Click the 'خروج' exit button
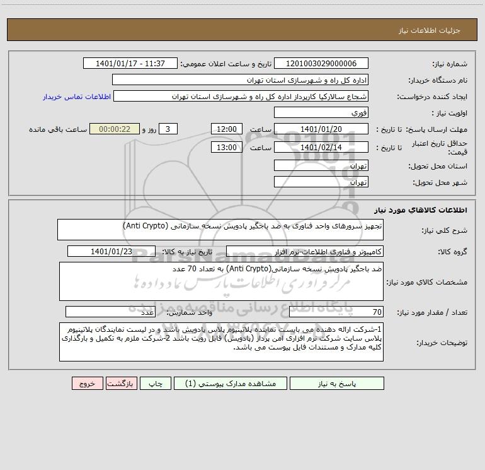 tap(87, 384)
